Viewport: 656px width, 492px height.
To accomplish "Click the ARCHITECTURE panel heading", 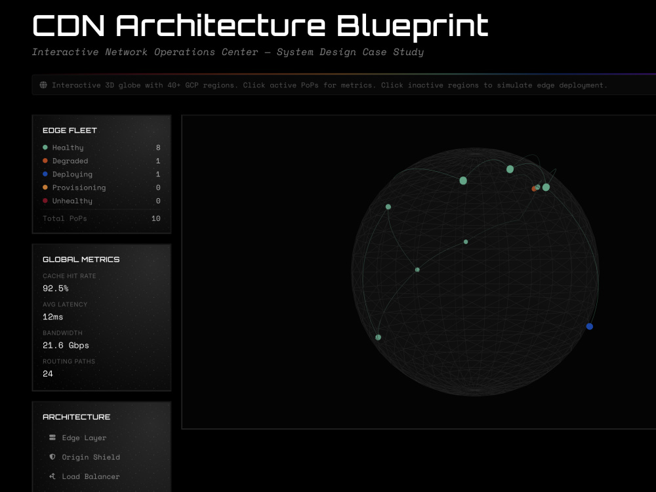I will click(x=77, y=417).
